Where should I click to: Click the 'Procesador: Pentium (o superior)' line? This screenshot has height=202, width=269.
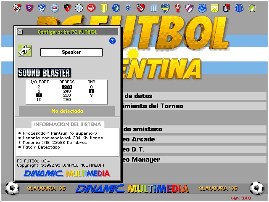(58, 133)
